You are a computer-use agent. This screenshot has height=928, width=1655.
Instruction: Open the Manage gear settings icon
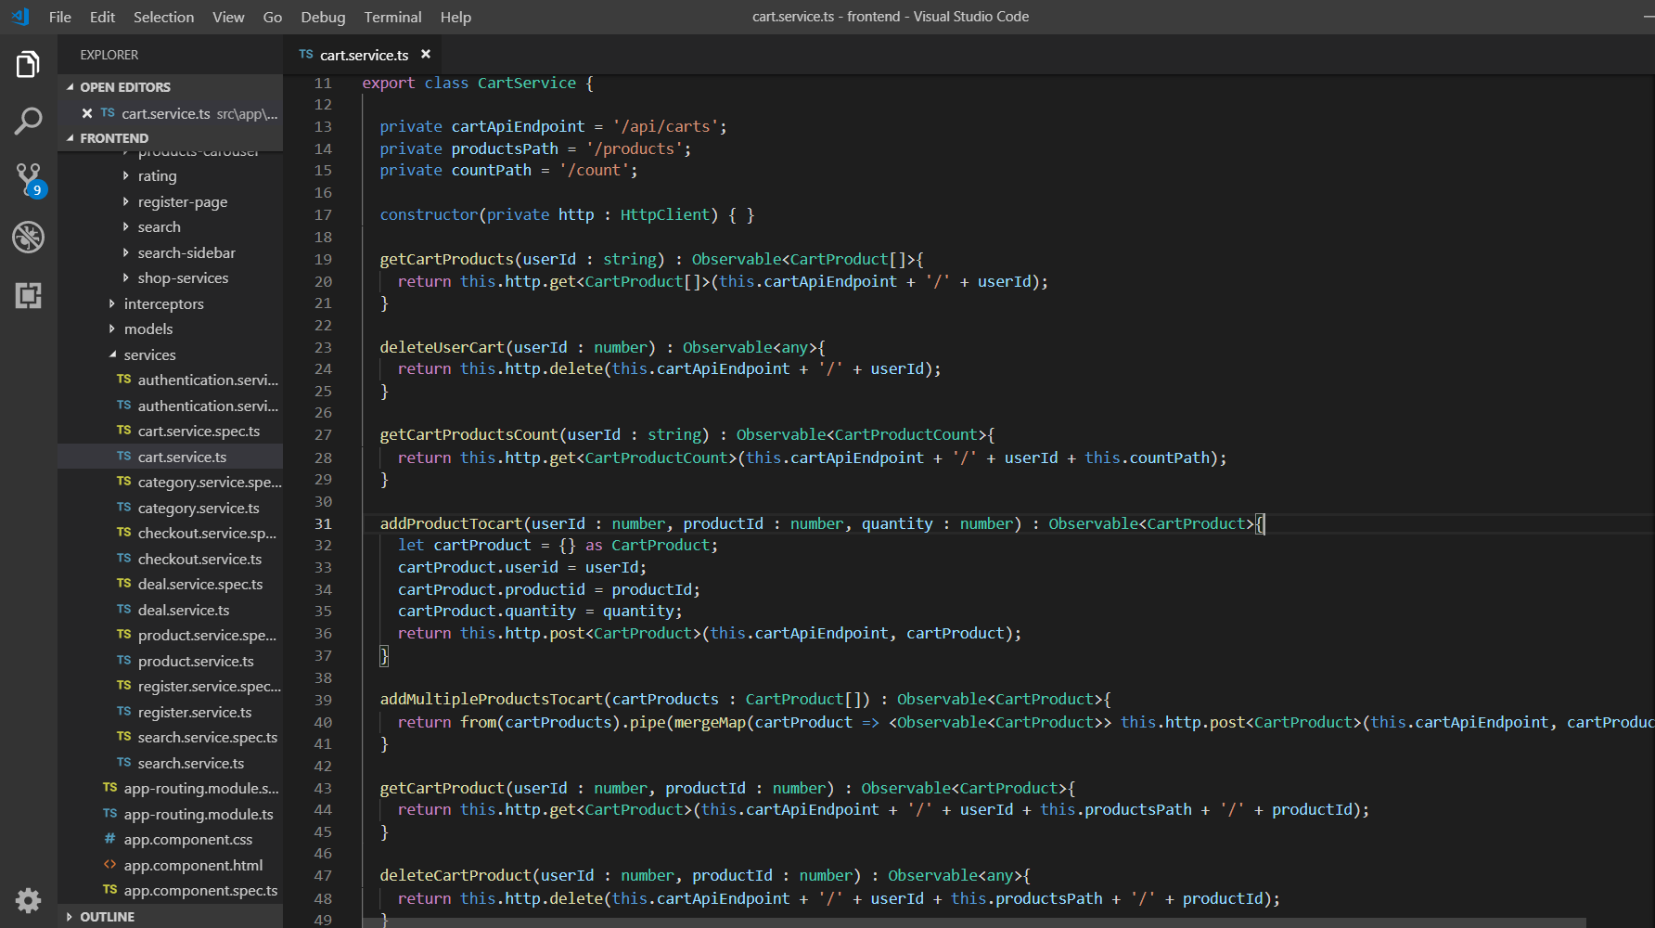click(28, 900)
